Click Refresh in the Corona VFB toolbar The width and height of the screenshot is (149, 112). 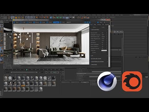coord(36,22)
